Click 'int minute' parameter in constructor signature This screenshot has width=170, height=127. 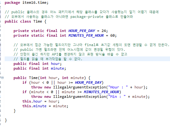click(73, 78)
